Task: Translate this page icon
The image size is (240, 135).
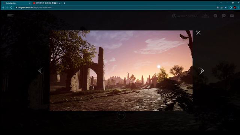Action: coord(217,7)
